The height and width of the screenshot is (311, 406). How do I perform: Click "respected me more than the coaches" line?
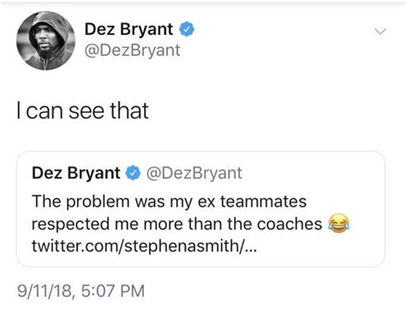tap(176, 224)
